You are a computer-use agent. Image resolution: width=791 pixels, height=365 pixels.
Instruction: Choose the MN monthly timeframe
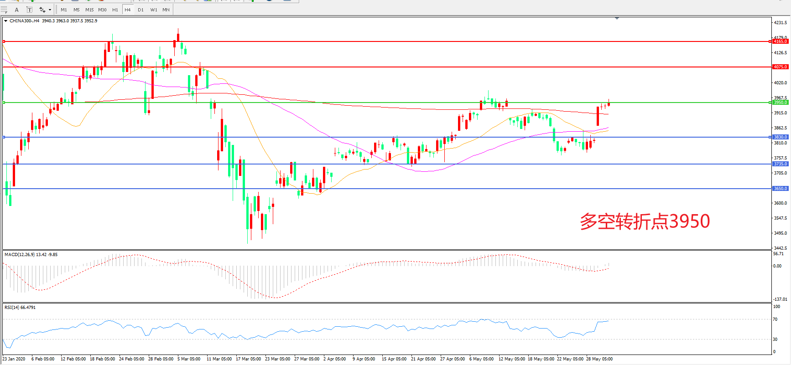pyautogui.click(x=166, y=10)
